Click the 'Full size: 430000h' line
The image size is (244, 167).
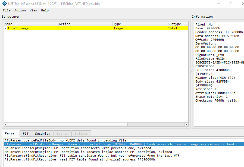pos(212,70)
